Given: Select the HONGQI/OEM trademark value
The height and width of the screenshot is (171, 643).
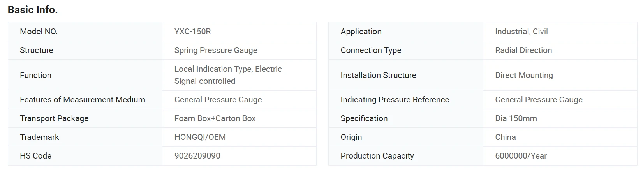Looking at the screenshot, I should pyautogui.click(x=200, y=137).
